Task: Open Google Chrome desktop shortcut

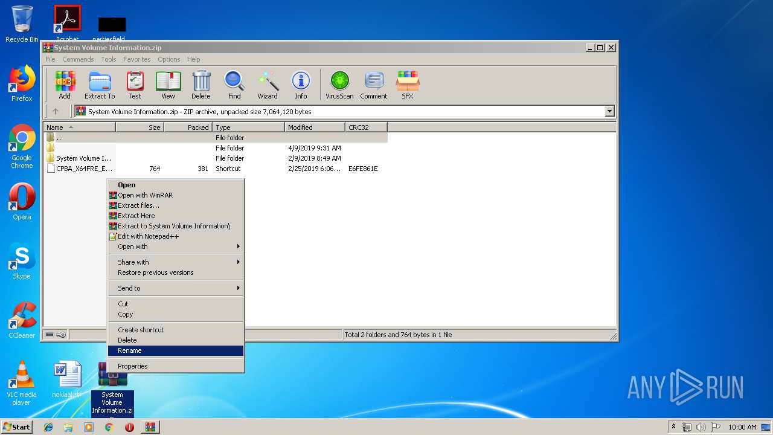Action: click(x=22, y=147)
